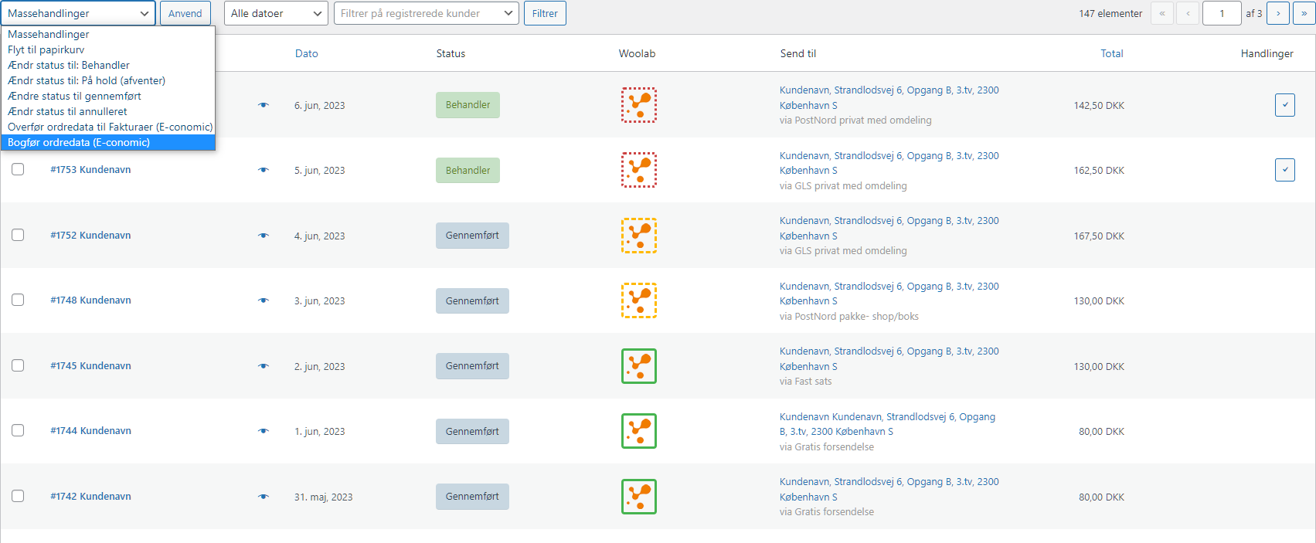
Task: Choose Bogfør ordredata (E-conomic) option
Action: coord(79,142)
